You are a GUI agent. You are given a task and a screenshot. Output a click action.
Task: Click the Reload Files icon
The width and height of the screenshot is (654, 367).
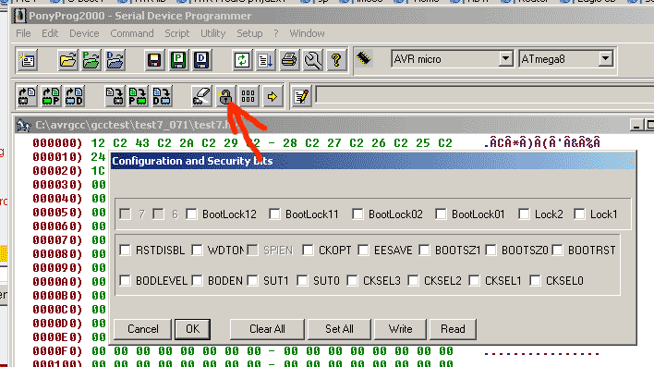(x=242, y=60)
